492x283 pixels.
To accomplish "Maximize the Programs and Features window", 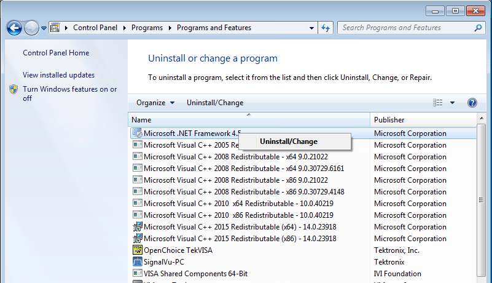I will [455, 11].
